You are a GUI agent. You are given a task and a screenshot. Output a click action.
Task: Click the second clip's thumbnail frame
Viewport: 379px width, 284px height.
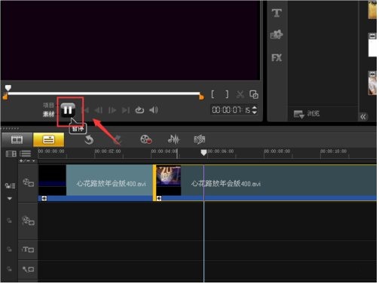tap(169, 180)
